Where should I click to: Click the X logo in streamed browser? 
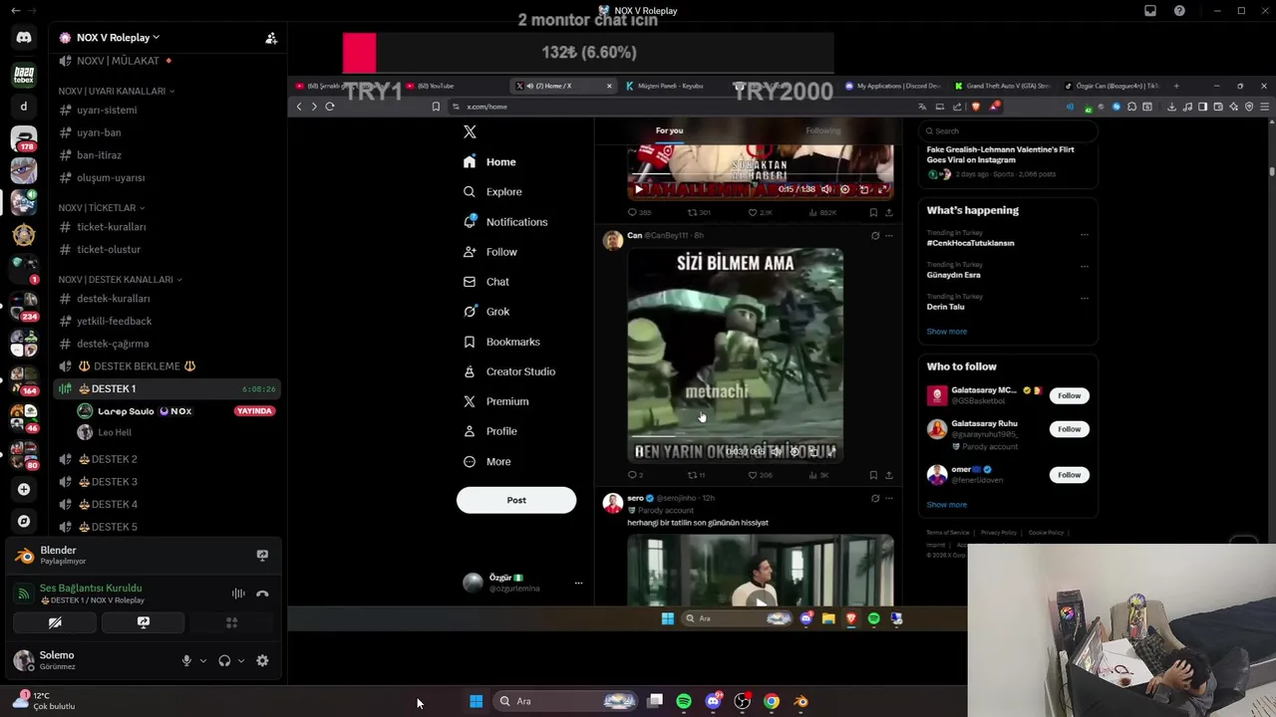tap(470, 131)
